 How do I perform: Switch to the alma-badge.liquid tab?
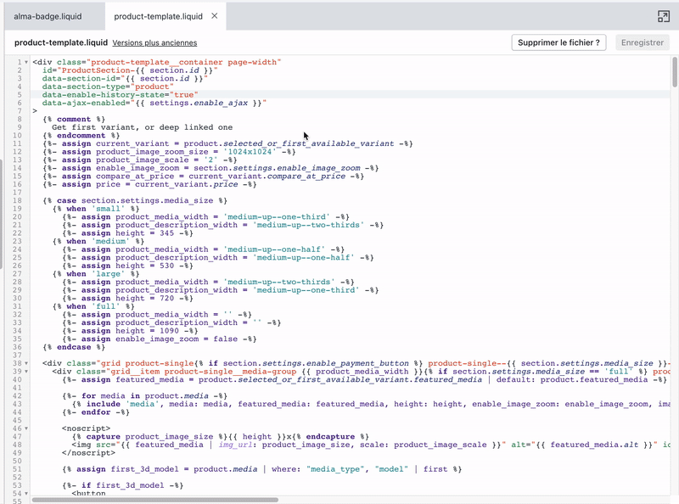48,16
